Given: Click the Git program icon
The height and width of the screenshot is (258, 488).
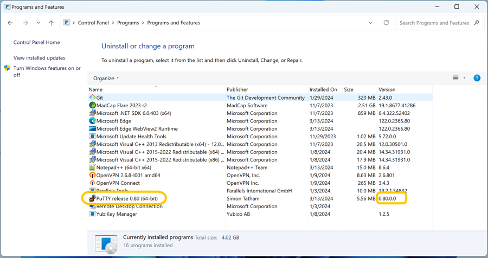Looking at the screenshot, I should [x=92, y=98].
